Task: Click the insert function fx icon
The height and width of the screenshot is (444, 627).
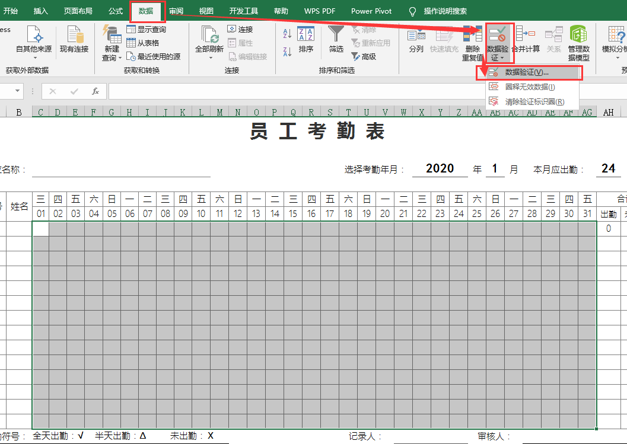Action: [95, 91]
